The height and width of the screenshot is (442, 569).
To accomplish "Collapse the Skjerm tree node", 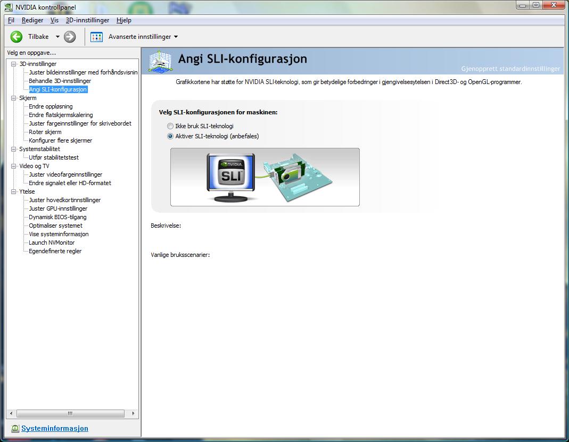I will (14, 98).
